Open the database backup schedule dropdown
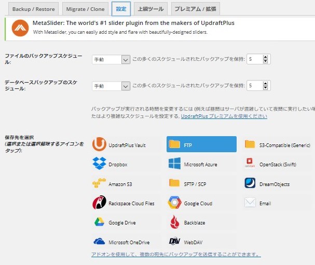This screenshot has width=315, height=265. pyautogui.click(x=111, y=86)
